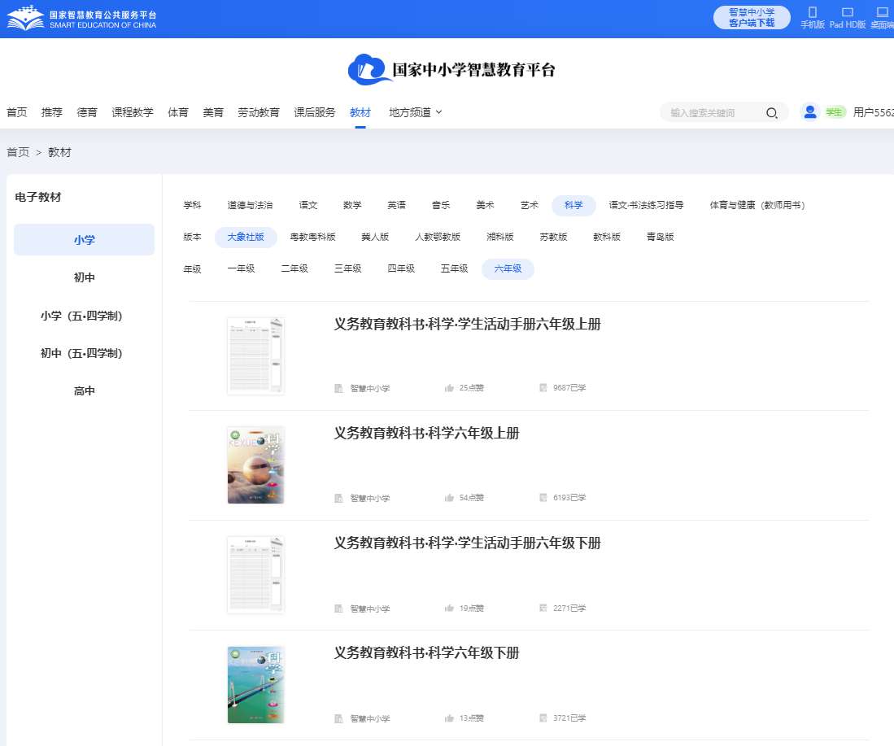Open the 首页 nav menu item
Screen dimensions: 894x746
pos(16,112)
